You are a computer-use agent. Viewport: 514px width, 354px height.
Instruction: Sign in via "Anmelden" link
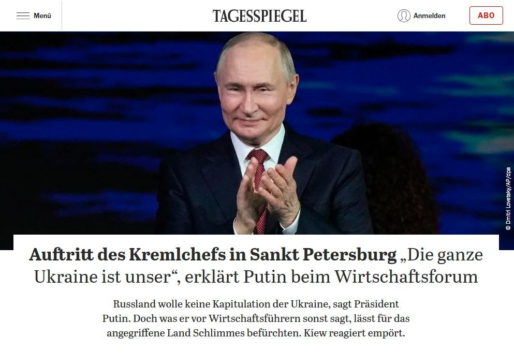click(429, 16)
